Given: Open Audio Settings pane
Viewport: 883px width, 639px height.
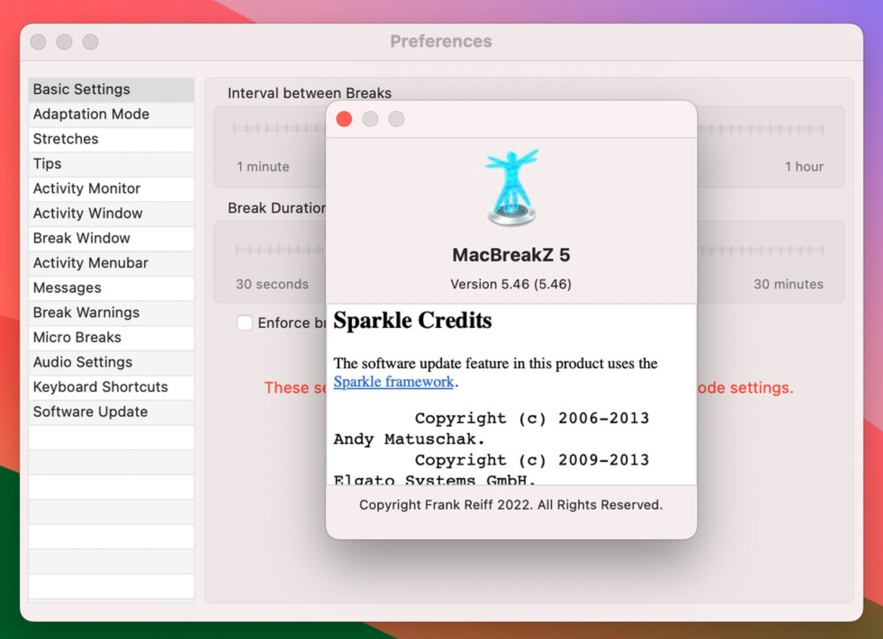Looking at the screenshot, I should (111, 362).
